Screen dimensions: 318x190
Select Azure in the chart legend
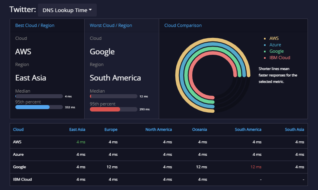pos(275,45)
